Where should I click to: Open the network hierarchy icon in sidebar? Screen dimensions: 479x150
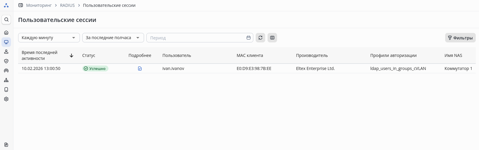(x=6, y=80)
